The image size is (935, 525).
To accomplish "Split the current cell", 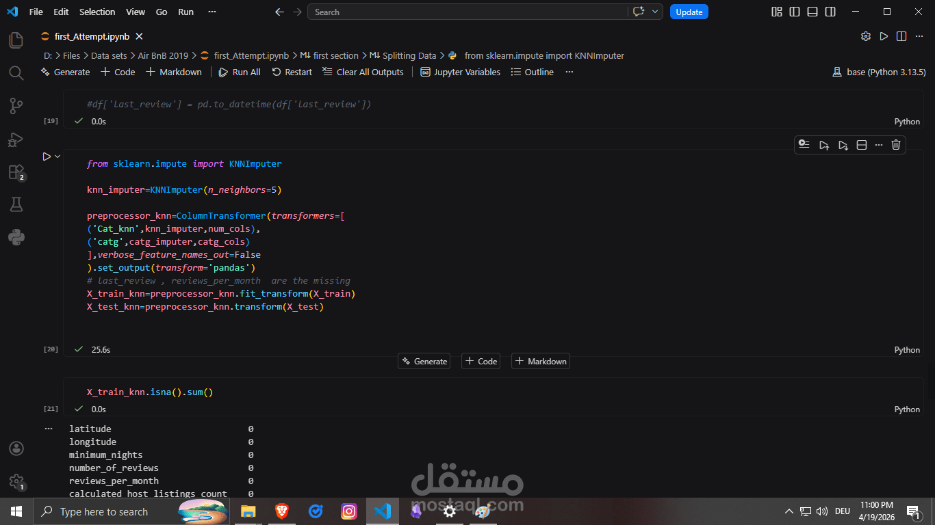I will pos(862,144).
